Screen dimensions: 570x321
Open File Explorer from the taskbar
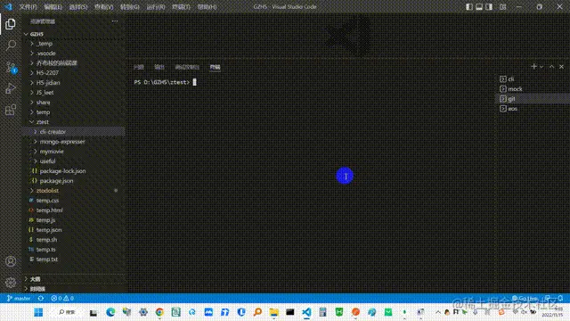click(273, 312)
